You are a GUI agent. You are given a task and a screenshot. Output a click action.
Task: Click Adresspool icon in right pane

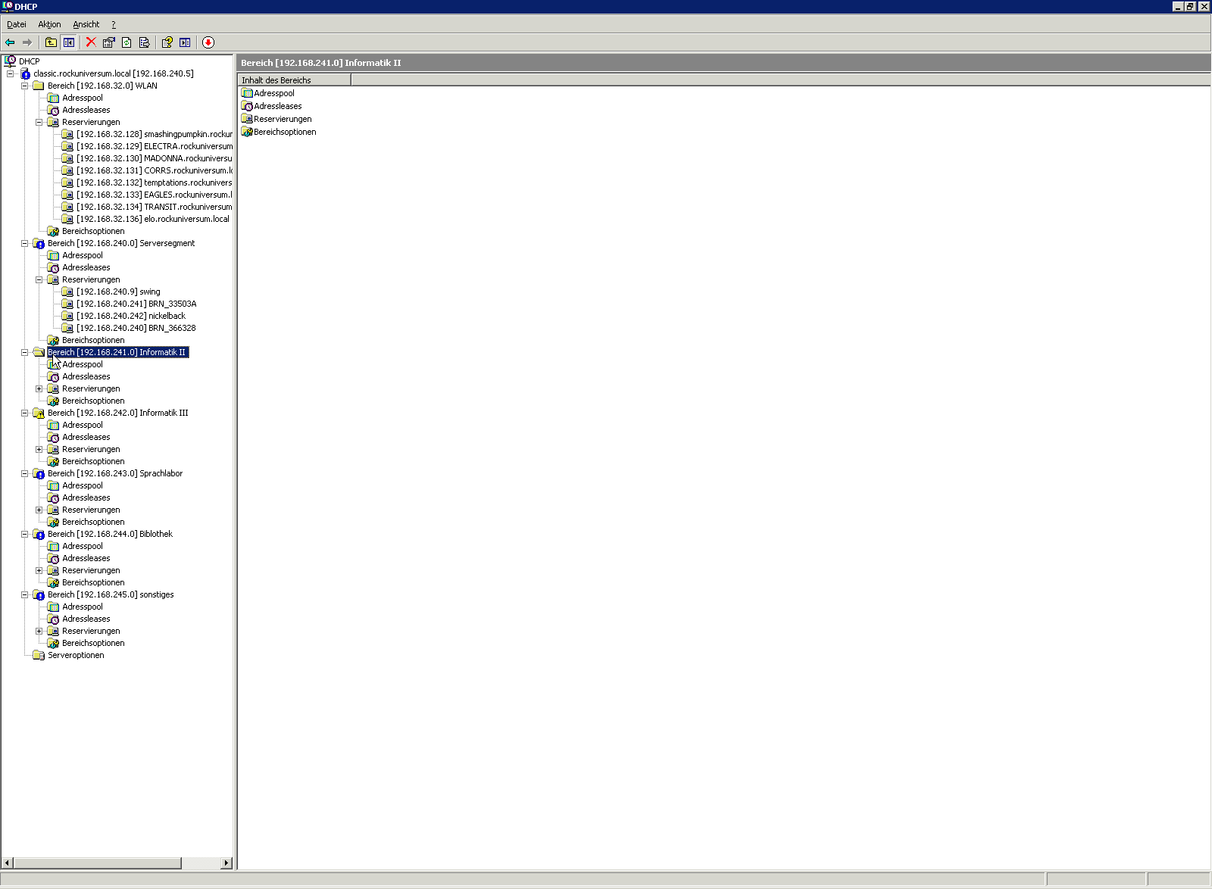pos(247,93)
